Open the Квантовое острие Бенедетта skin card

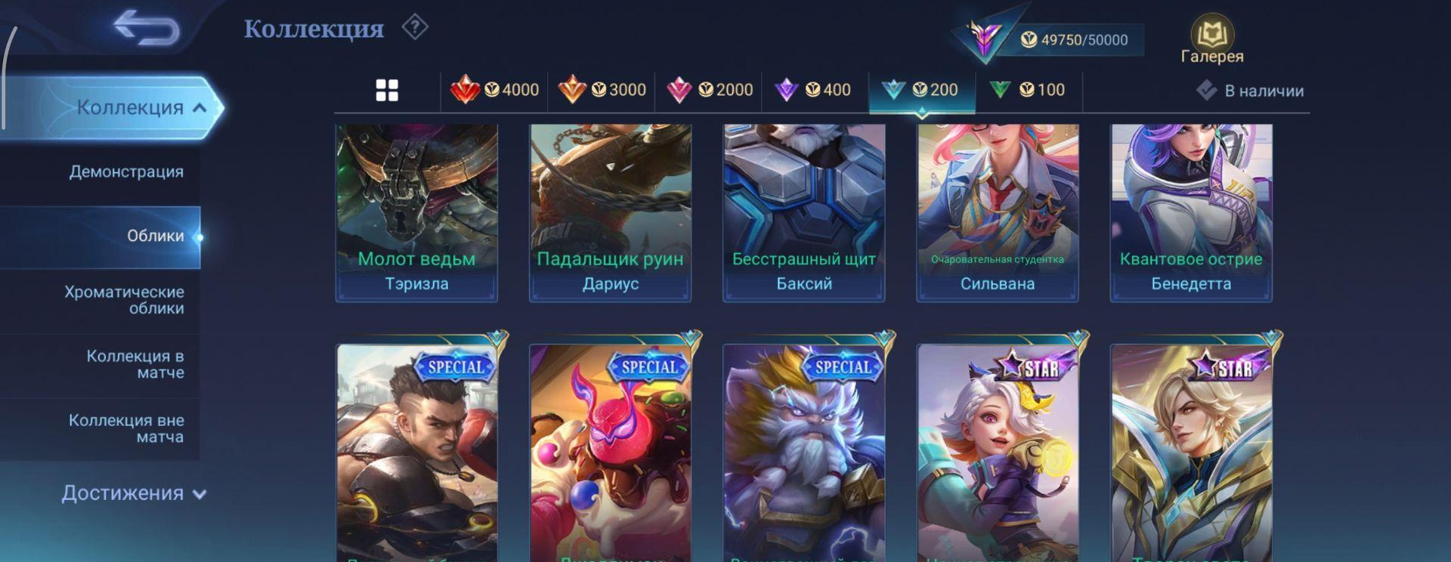point(1191,214)
